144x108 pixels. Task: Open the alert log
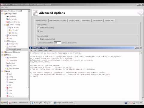pyautogui.click(x=9, y=74)
